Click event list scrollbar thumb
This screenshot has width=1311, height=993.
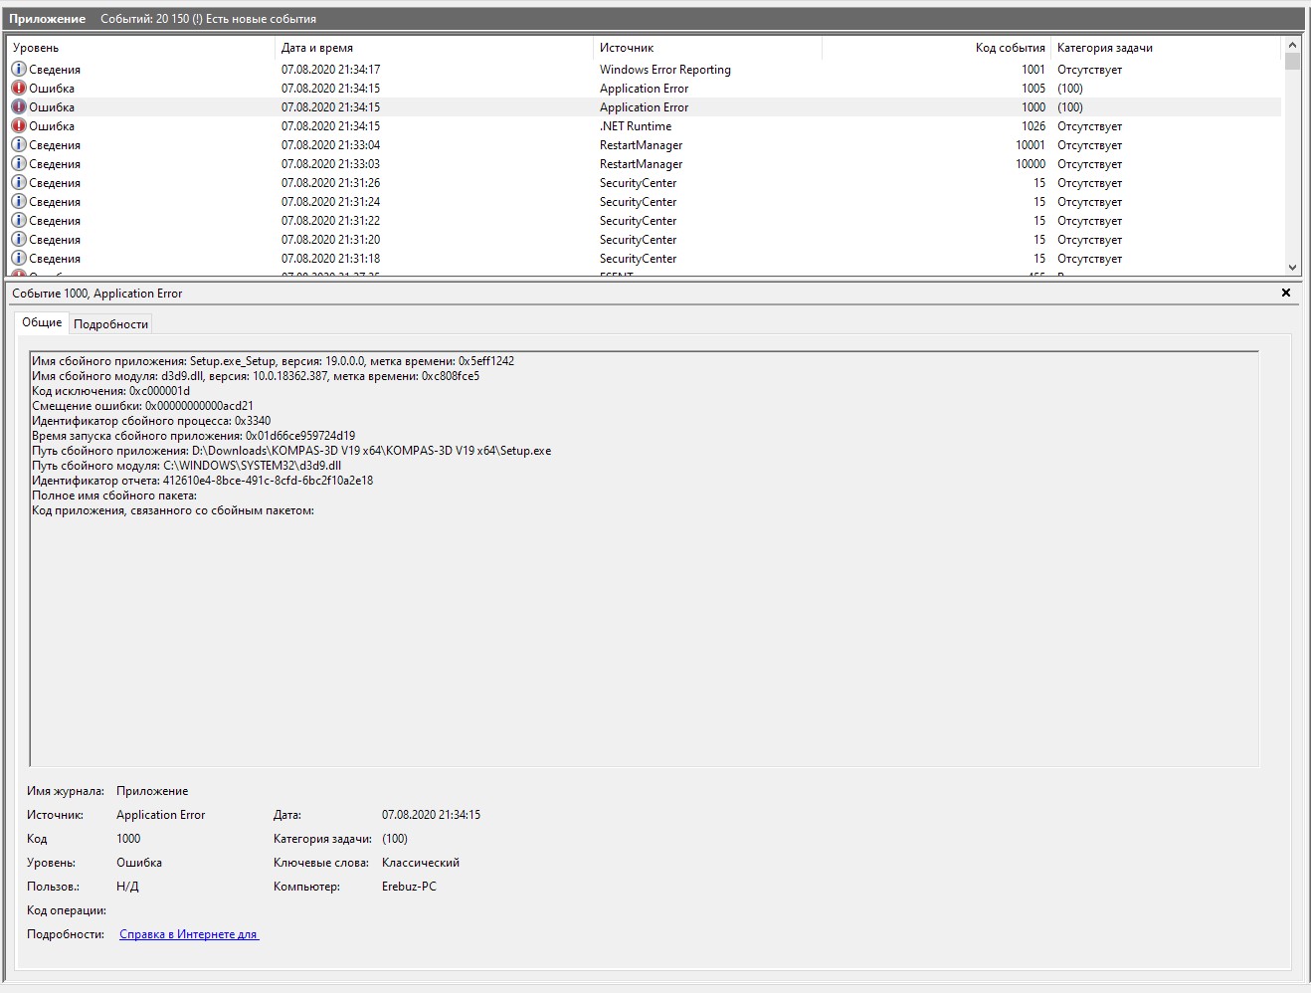click(x=1293, y=62)
